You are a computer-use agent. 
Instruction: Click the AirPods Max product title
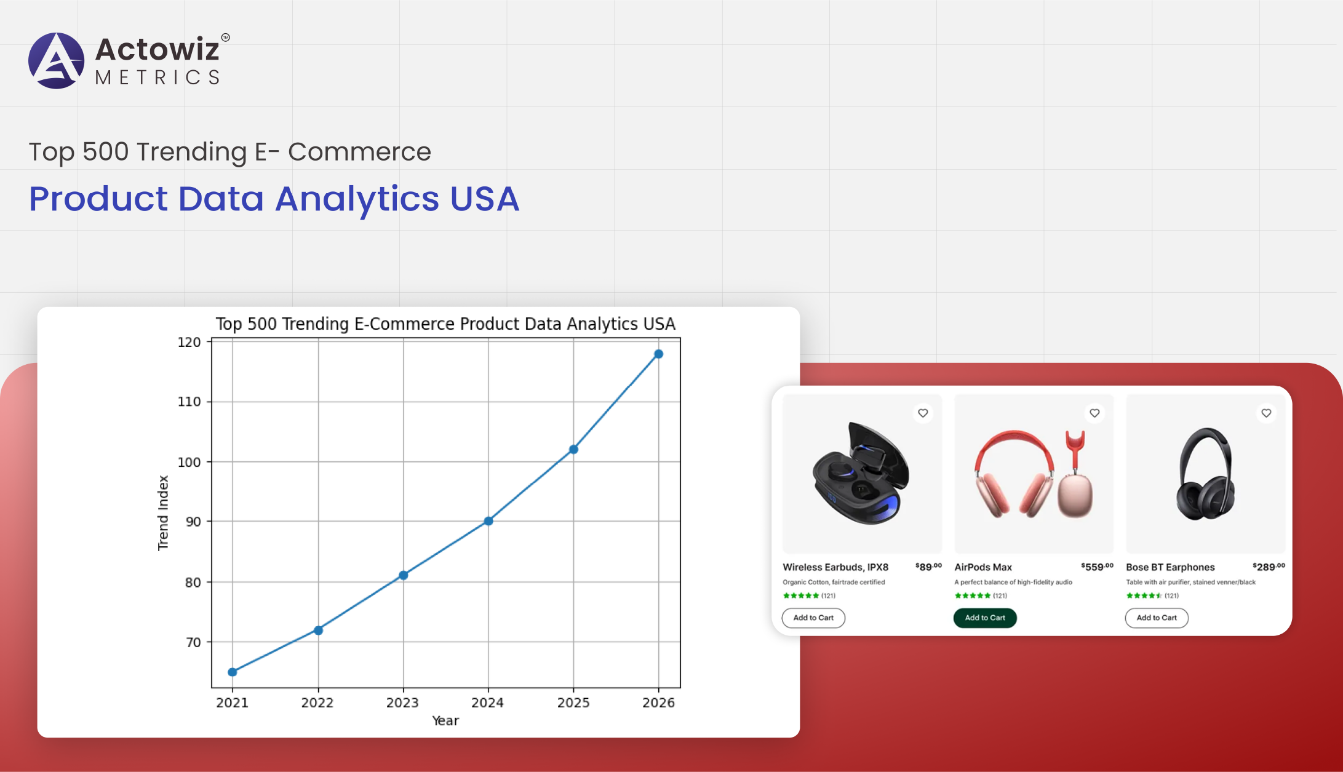[x=982, y=567]
